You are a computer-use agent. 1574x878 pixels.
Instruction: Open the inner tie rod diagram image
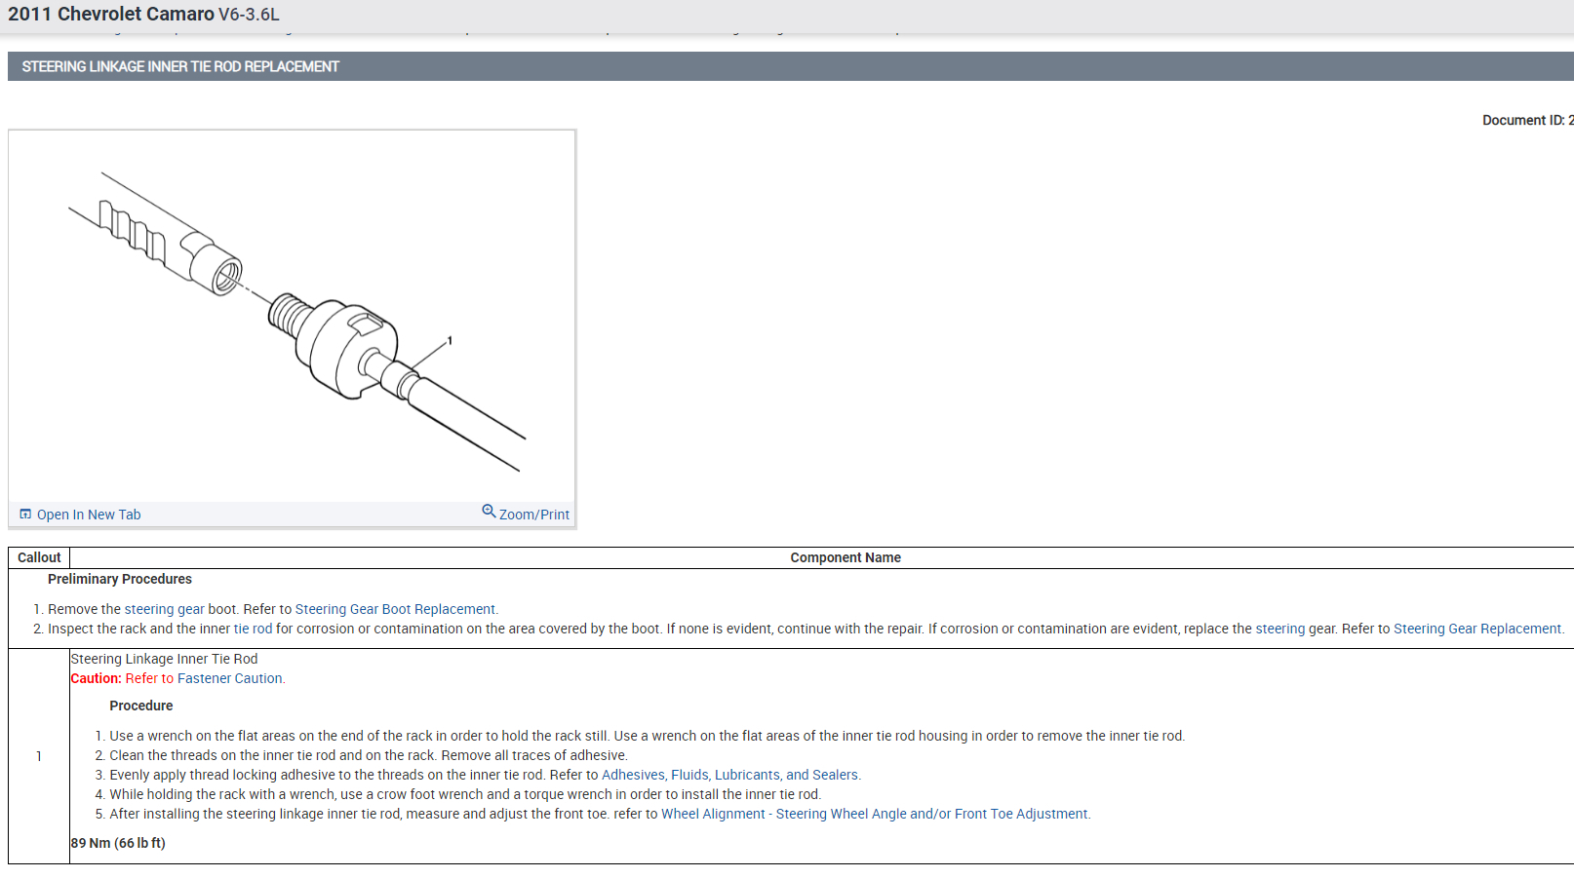click(292, 317)
